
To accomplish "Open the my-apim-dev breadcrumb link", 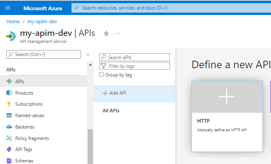I will coord(42,22).
